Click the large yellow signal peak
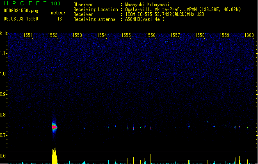Image resolution: width=258 pixels, height=164 pixels. [55, 157]
